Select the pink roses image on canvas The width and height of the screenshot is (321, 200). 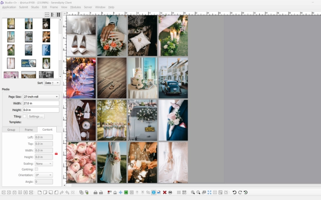click(81, 162)
